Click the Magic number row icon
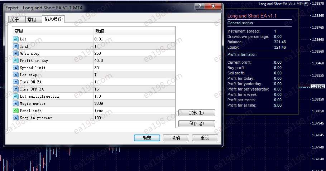This screenshot has width=326, height=171. [x=16, y=103]
